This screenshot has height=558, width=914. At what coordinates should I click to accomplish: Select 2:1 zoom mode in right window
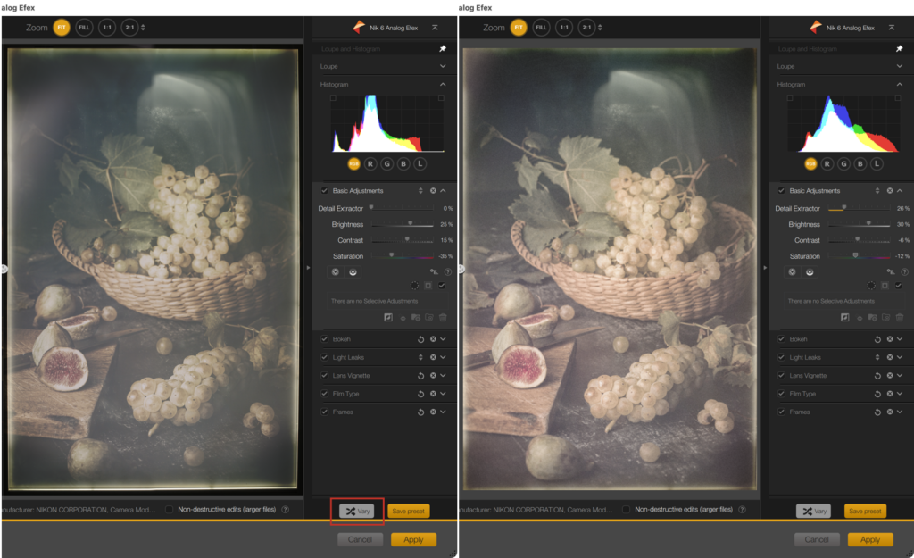coord(586,28)
